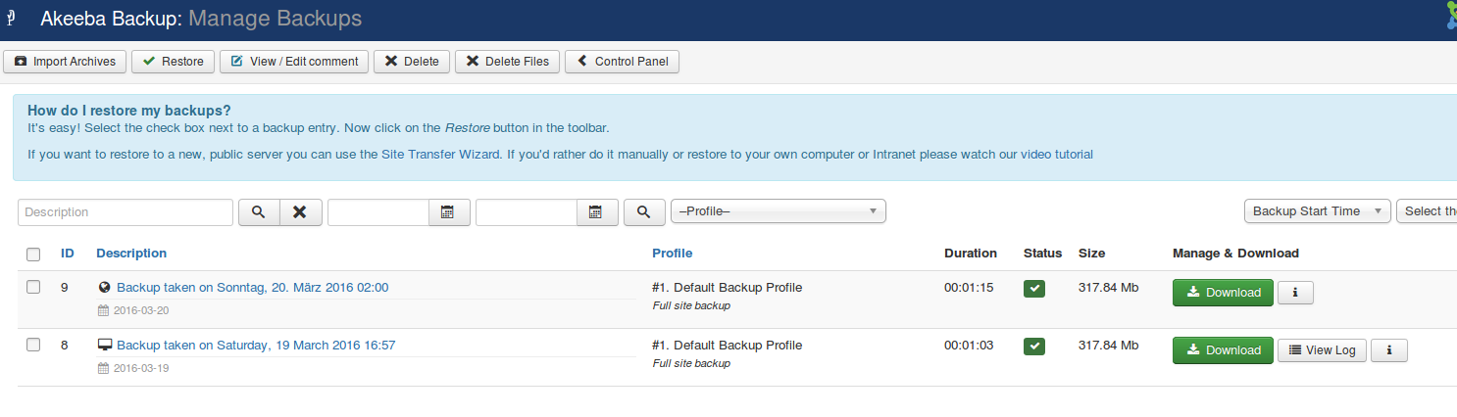Click the first date filter input field
The image size is (1457, 417).
[x=378, y=212]
